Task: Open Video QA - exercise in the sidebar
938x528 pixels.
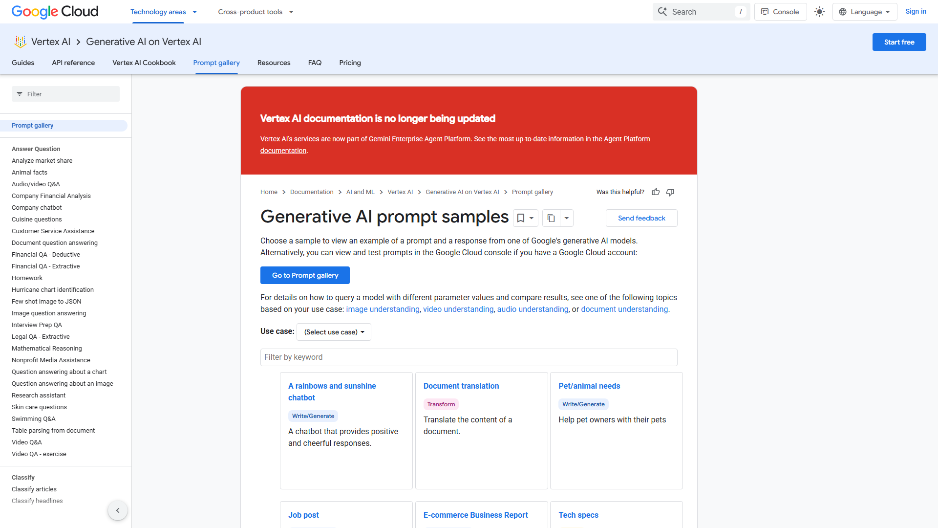Action: tap(39, 454)
